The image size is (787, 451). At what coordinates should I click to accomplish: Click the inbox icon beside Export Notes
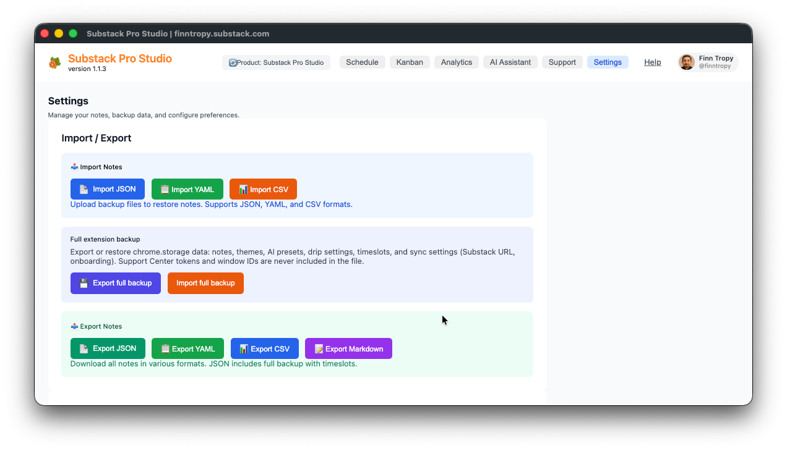pyautogui.click(x=74, y=326)
